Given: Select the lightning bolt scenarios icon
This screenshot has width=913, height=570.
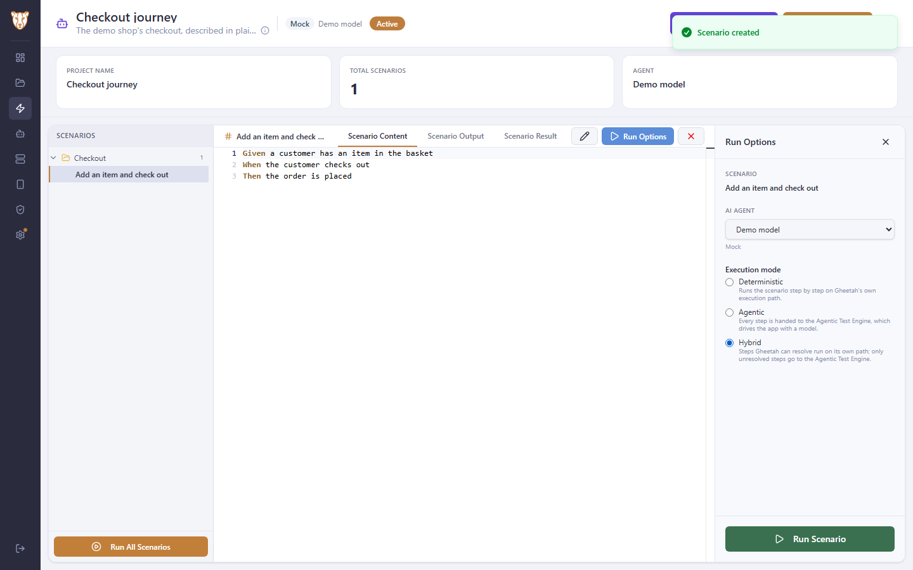Looking at the screenshot, I should point(20,108).
